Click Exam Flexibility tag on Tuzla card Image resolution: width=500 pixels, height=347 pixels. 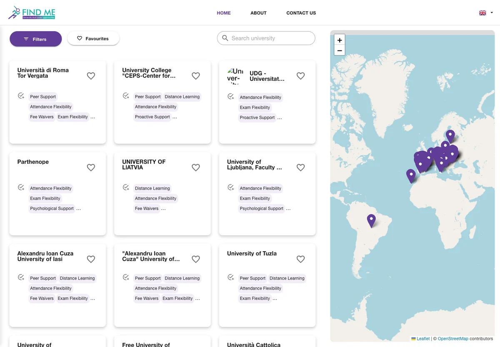click(x=255, y=298)
